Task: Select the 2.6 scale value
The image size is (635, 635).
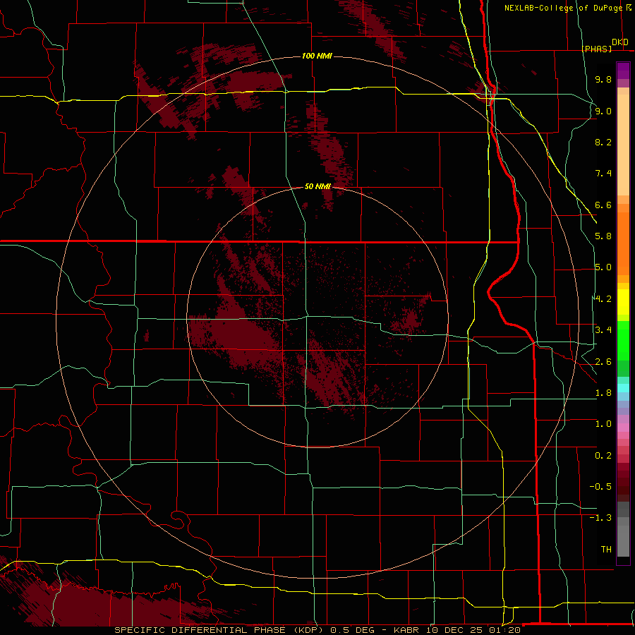Action: (603, 362)
